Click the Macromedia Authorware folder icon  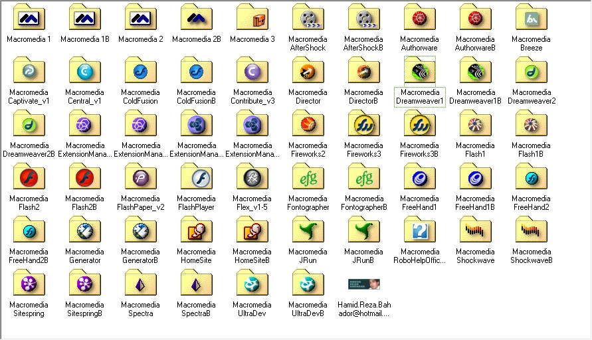coord(419,17)
